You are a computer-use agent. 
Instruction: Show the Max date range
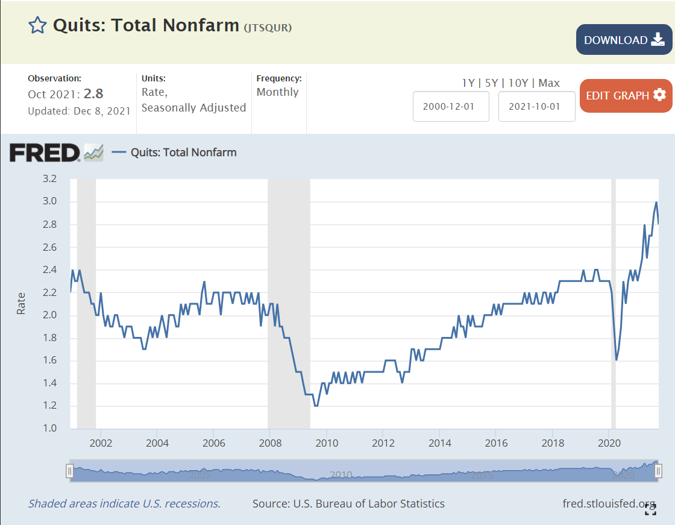549,83
